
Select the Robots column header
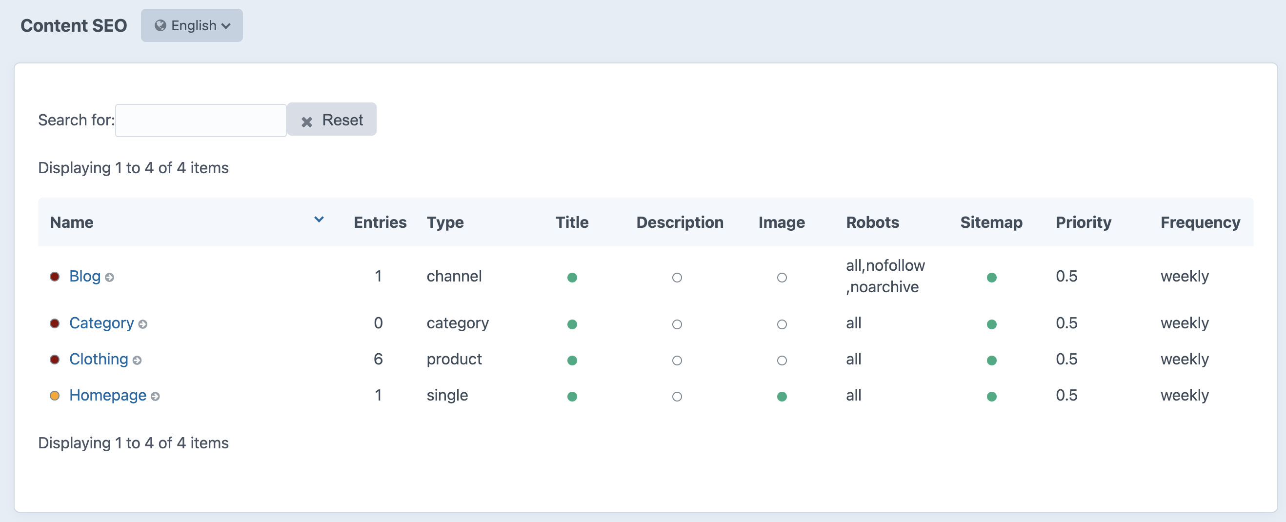873,222
